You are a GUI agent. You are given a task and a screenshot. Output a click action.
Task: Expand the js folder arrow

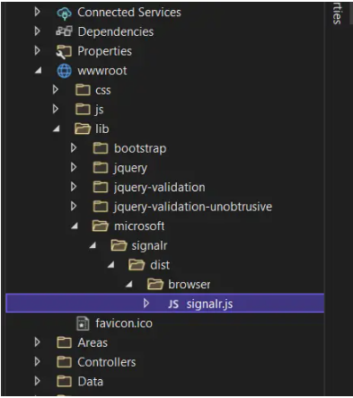tap(56, 109)
